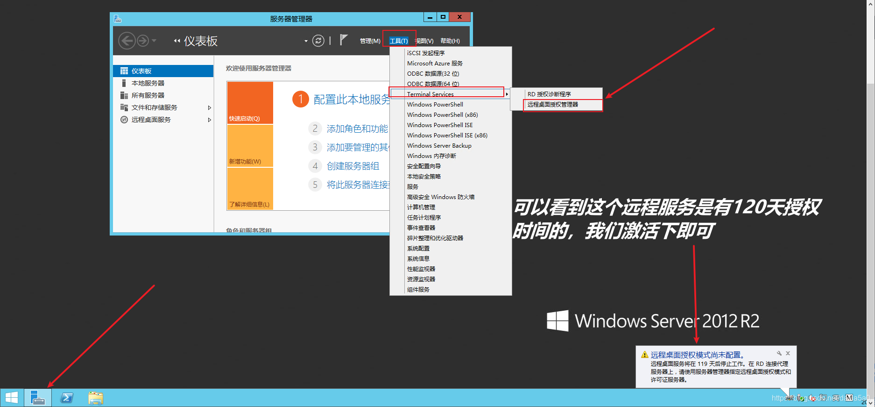Choose 性能监视器 from Tools menu

(x=451, y=269)
